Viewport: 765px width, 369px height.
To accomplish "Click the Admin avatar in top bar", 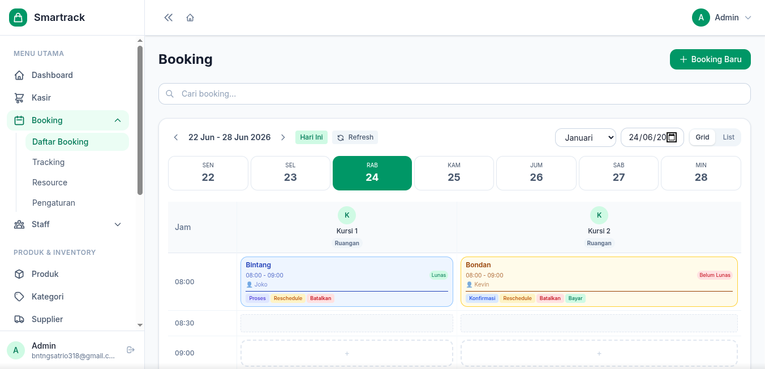I will coord(701,18).
